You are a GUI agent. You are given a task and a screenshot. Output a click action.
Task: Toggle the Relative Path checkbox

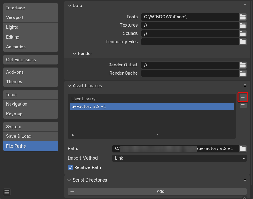[x=70, y=167]
